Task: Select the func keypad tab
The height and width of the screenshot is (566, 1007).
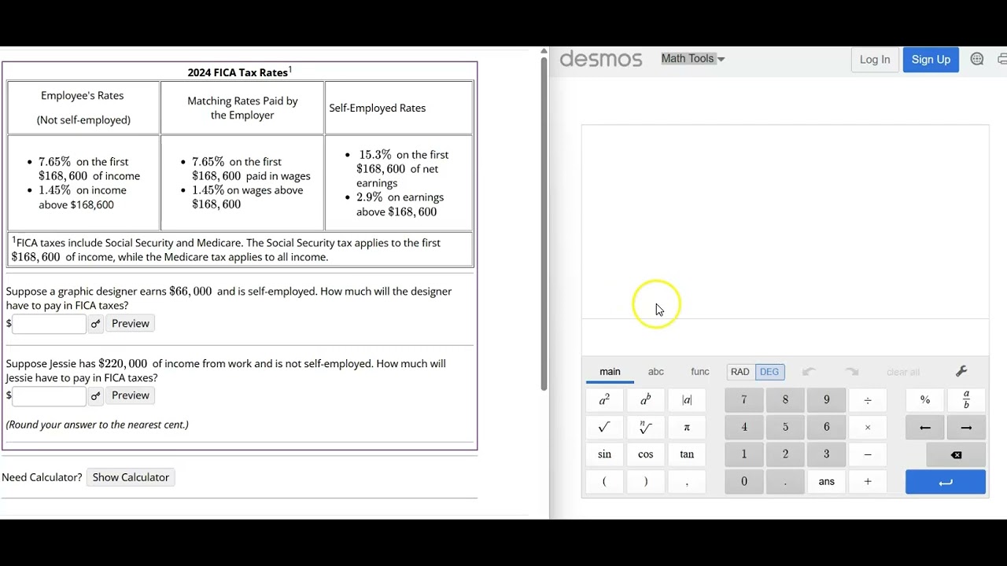Action: click(700, 372)
